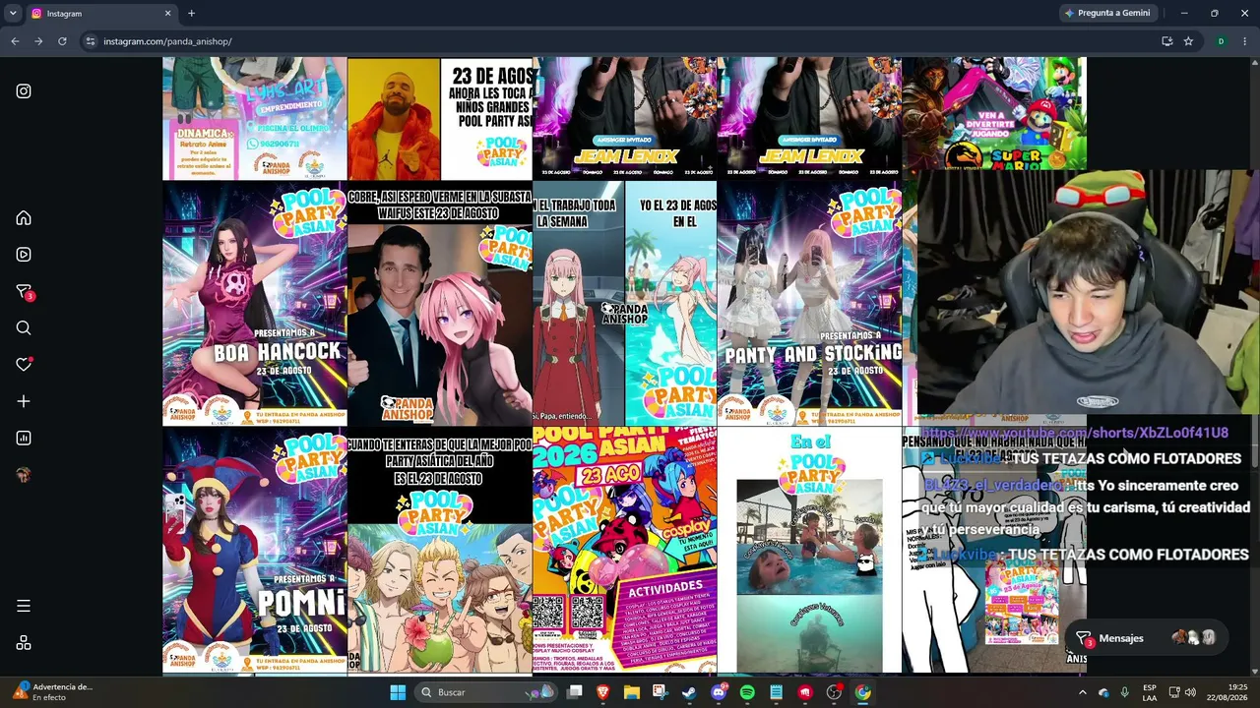Image resolution: width=1260 pixels, height=708 pixels.
Task: Open Discord from the taskbar
Action: coord(719,692)
